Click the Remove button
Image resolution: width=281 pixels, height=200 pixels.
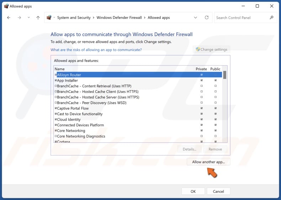(215, 149)
